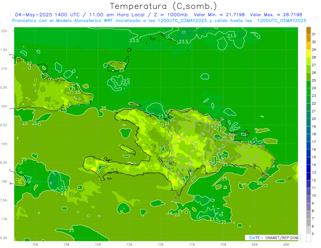Screen dimensions: 321x248
Task: Select the legend swatch between 26 and 27
Action: click(x=308, y=69)
